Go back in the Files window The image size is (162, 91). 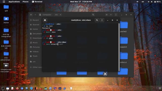31,15
